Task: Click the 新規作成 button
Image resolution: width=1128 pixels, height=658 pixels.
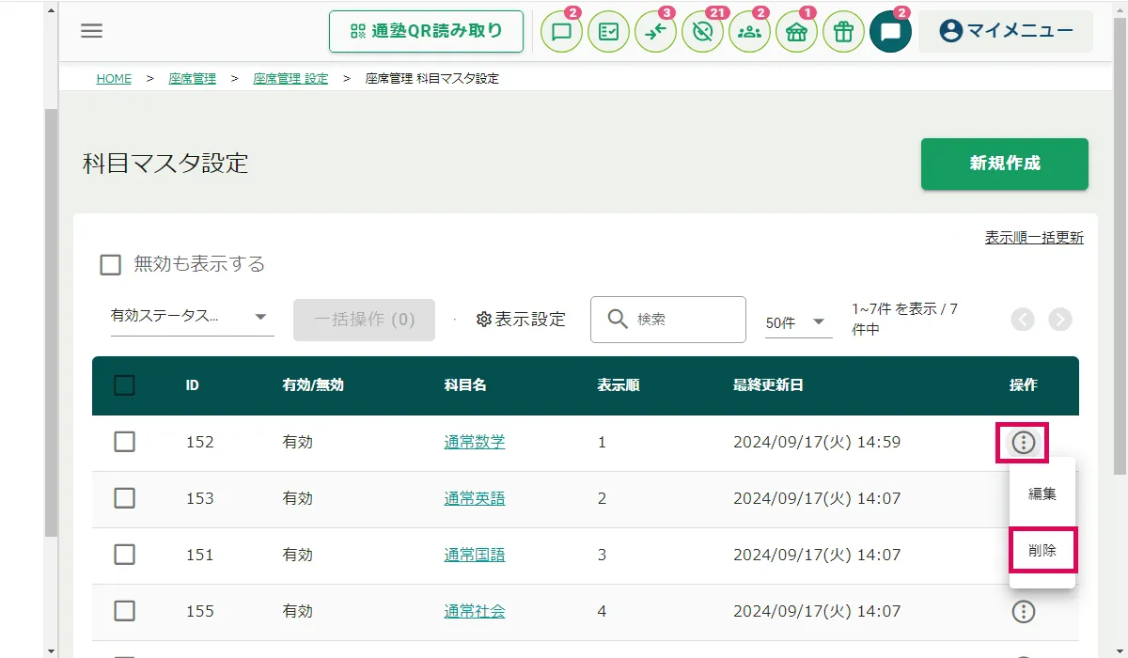Action: [1005, 164]
